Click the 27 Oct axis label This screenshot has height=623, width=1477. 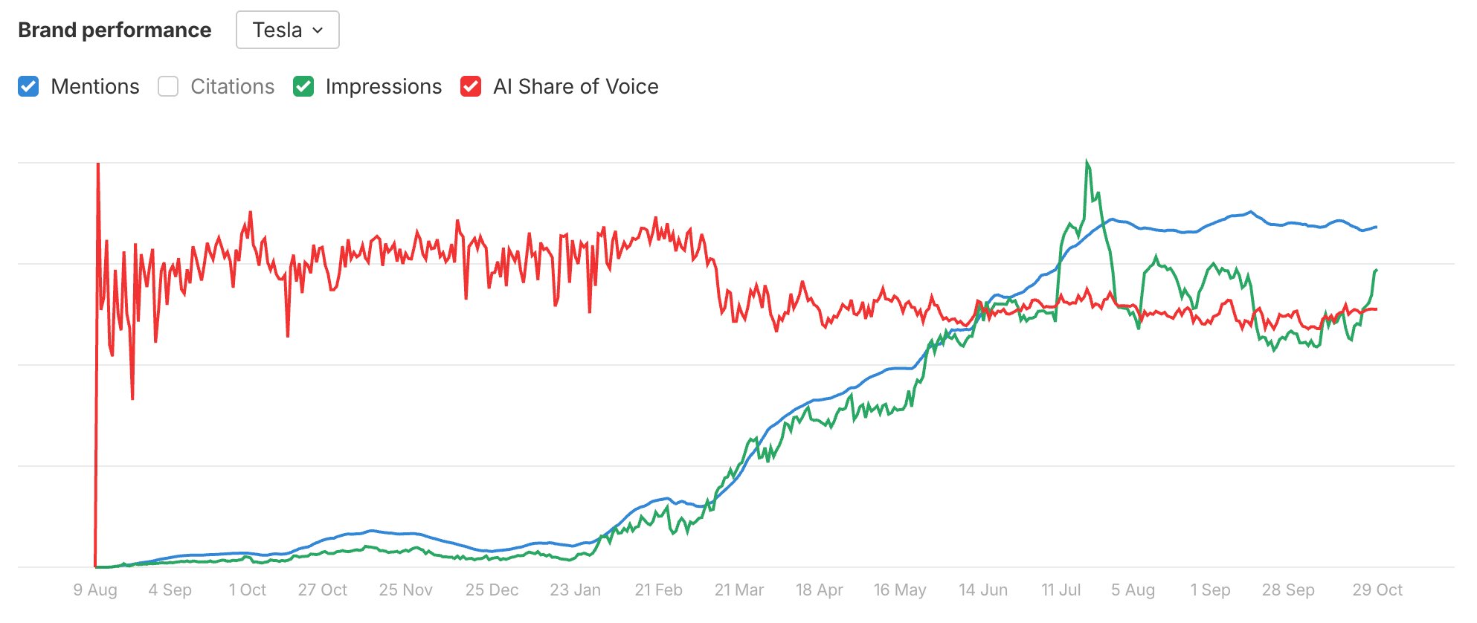[x=322, y=590]
